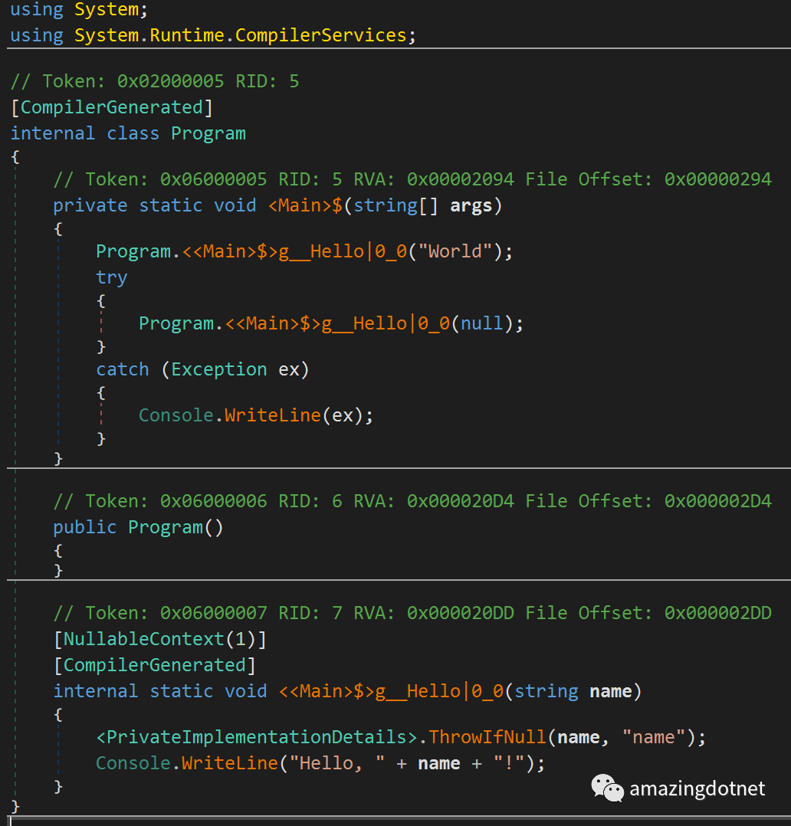Click the 'private' keyword
This screenshot has height=826, width=791.
coord(90,205)
